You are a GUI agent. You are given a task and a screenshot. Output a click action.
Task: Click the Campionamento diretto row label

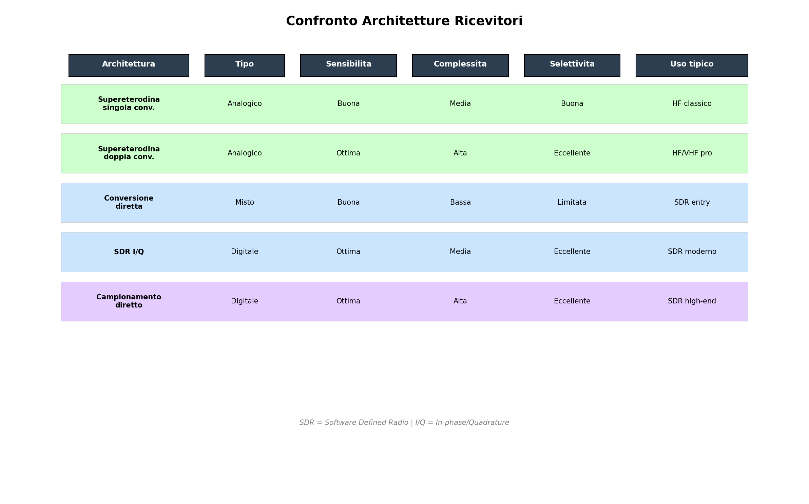[x=129, y=301]
